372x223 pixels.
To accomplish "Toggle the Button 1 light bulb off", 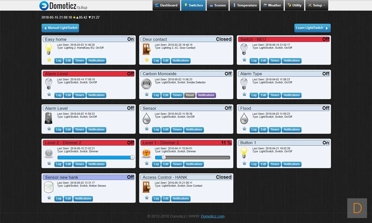I will click(244, 153).
